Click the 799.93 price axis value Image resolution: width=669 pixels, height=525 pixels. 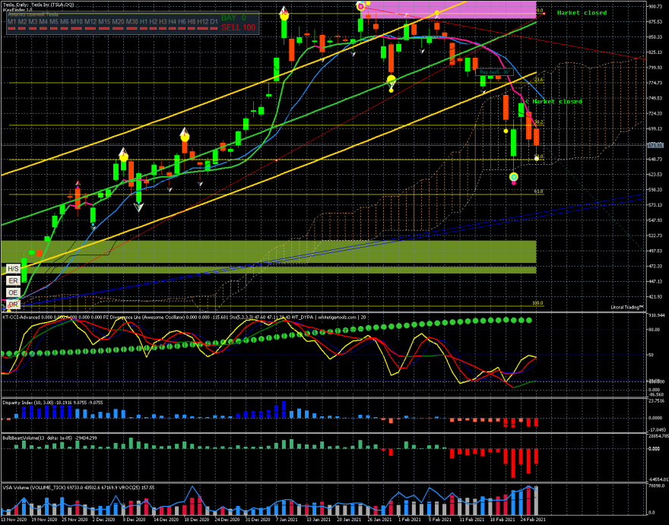655,68
